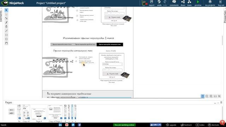Open the LinkedIn link

click(x=60, y=125)
